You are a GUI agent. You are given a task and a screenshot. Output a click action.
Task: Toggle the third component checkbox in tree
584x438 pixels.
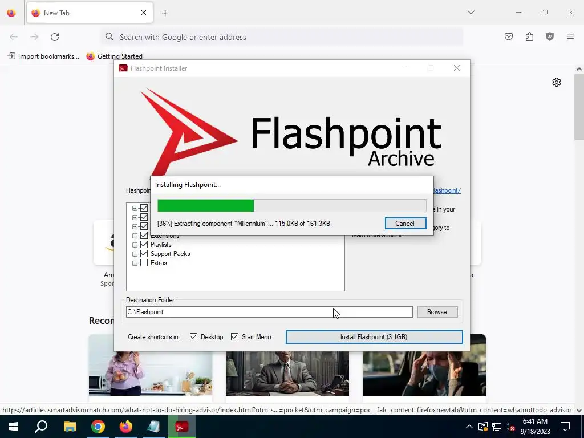[x=144, y=226]
